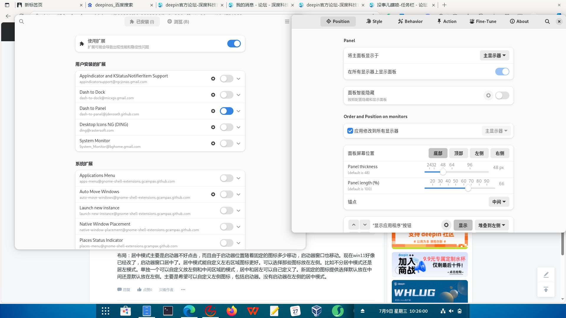Open the notes pencil app in the taskbar

click(x=274, y=311)
